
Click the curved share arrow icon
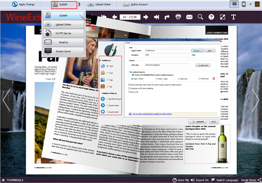pyautogui.click(x=167, y=17)
